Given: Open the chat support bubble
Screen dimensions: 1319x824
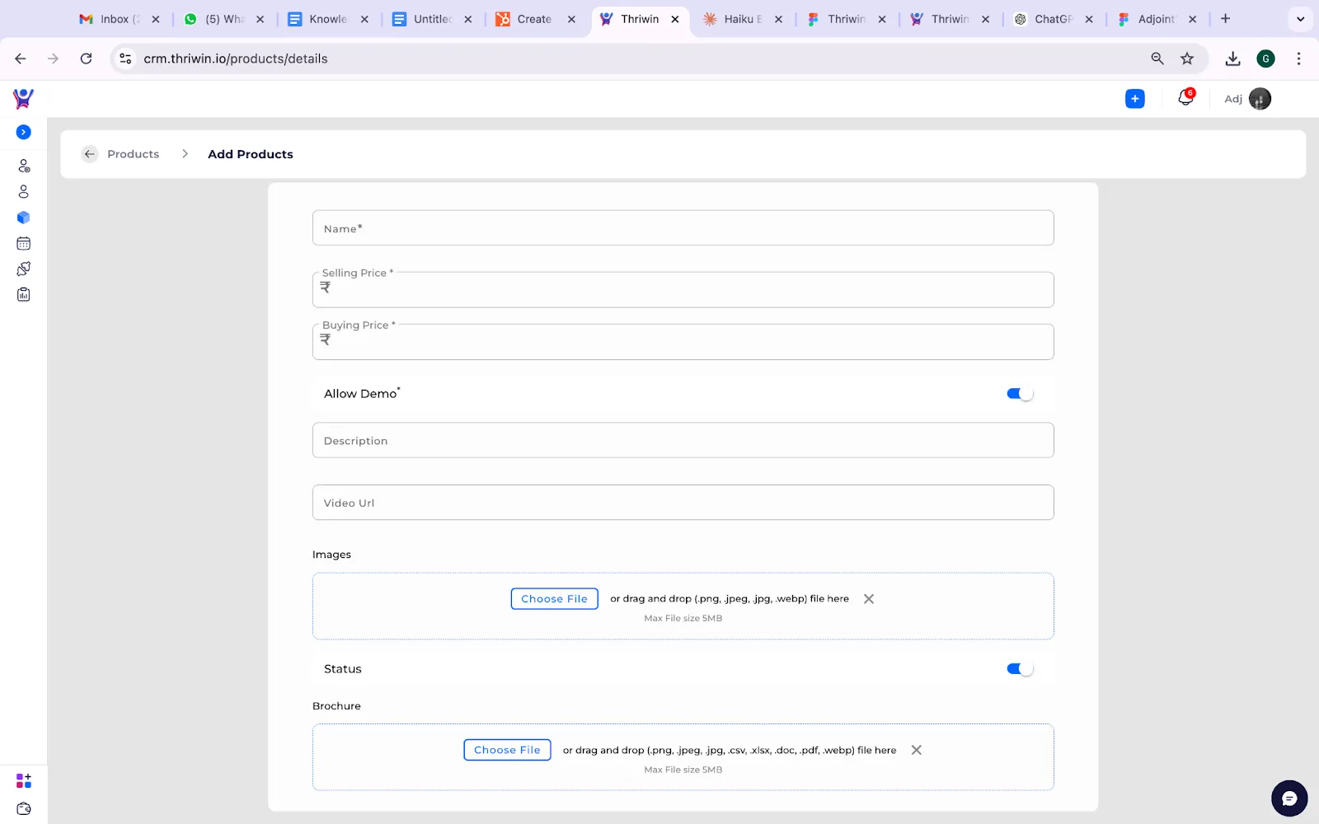Looking at the screenshot, I should pos(1289,798).
